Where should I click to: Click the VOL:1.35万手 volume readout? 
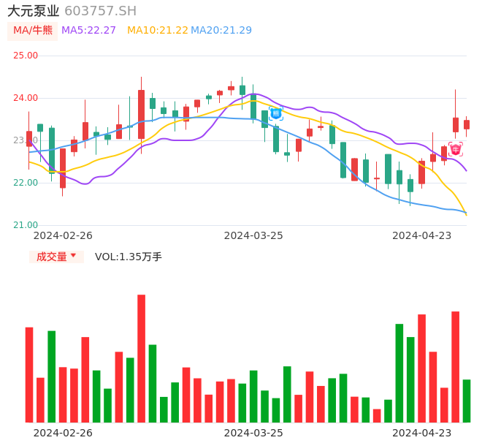(x=129, y=257)
